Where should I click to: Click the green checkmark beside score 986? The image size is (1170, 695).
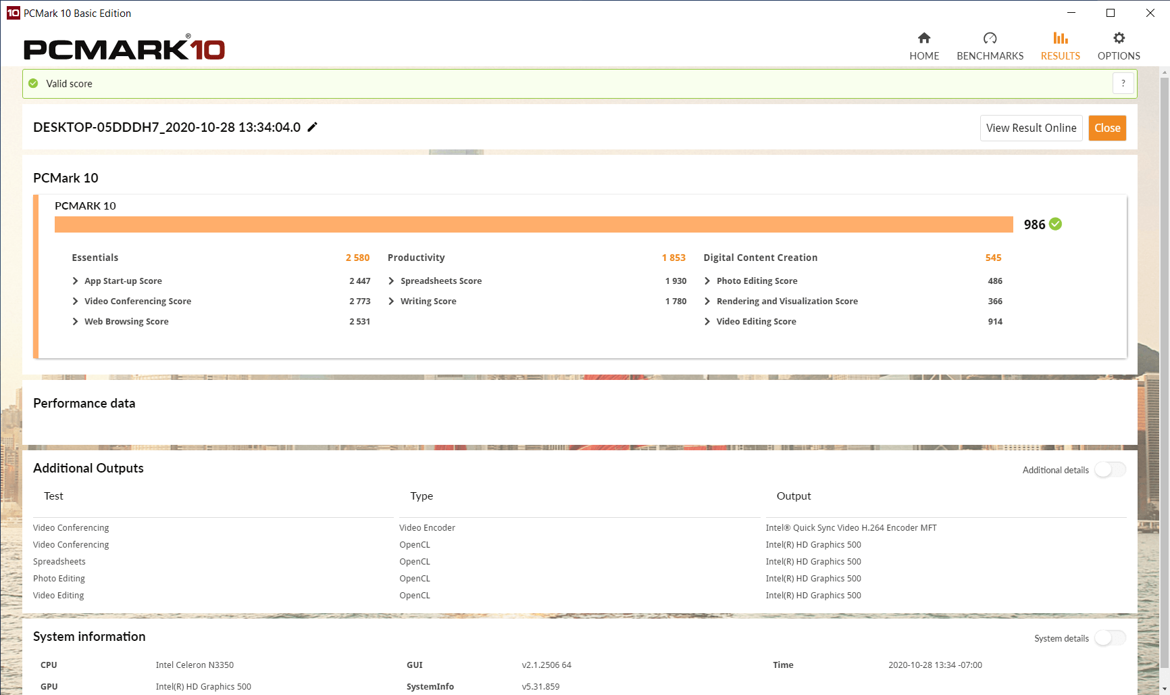(x=1056, y=224)
